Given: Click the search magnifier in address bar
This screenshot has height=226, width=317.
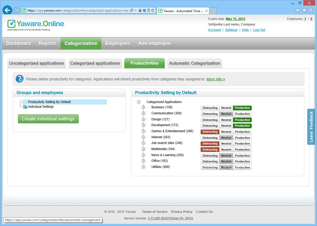Looking at the screenshot, I should coord(132,11).
